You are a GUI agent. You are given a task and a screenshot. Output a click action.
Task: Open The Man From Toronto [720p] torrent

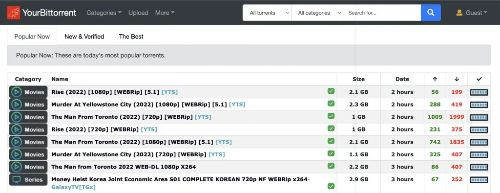coord(131,117)
